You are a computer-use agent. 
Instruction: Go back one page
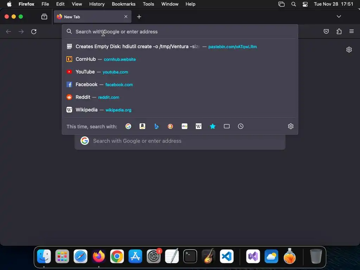[x=8, y=31]
